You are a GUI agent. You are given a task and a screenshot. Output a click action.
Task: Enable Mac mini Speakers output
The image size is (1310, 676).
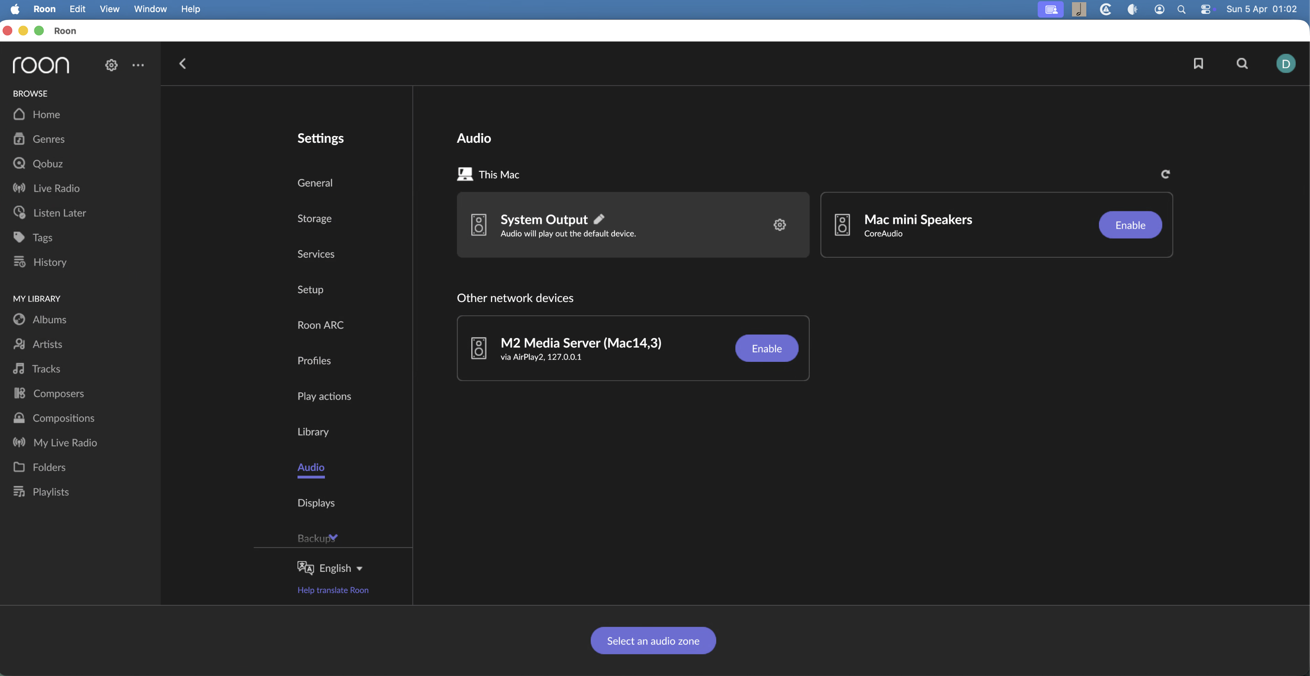pyautogui.click(x=1130, y=225)
